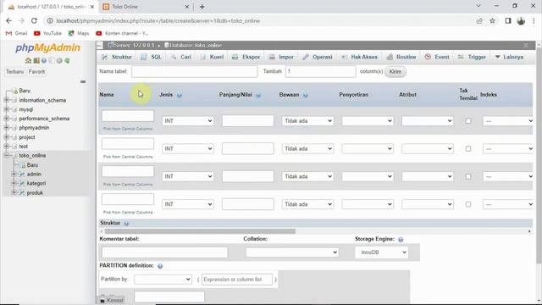This screenshot has height=305, width=542.
Task: Click the Komentar tabel input field
Action: 164,252
